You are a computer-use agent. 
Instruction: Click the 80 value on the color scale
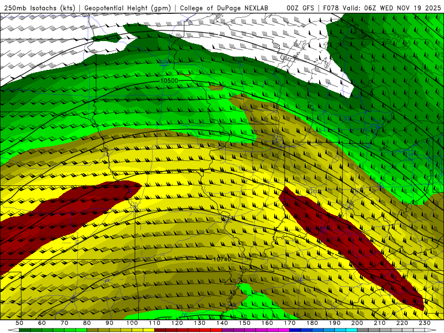click(87, 323)
